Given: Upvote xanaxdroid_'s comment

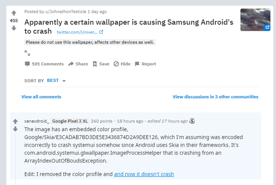Looking at the screenshot, I should 15,121.
